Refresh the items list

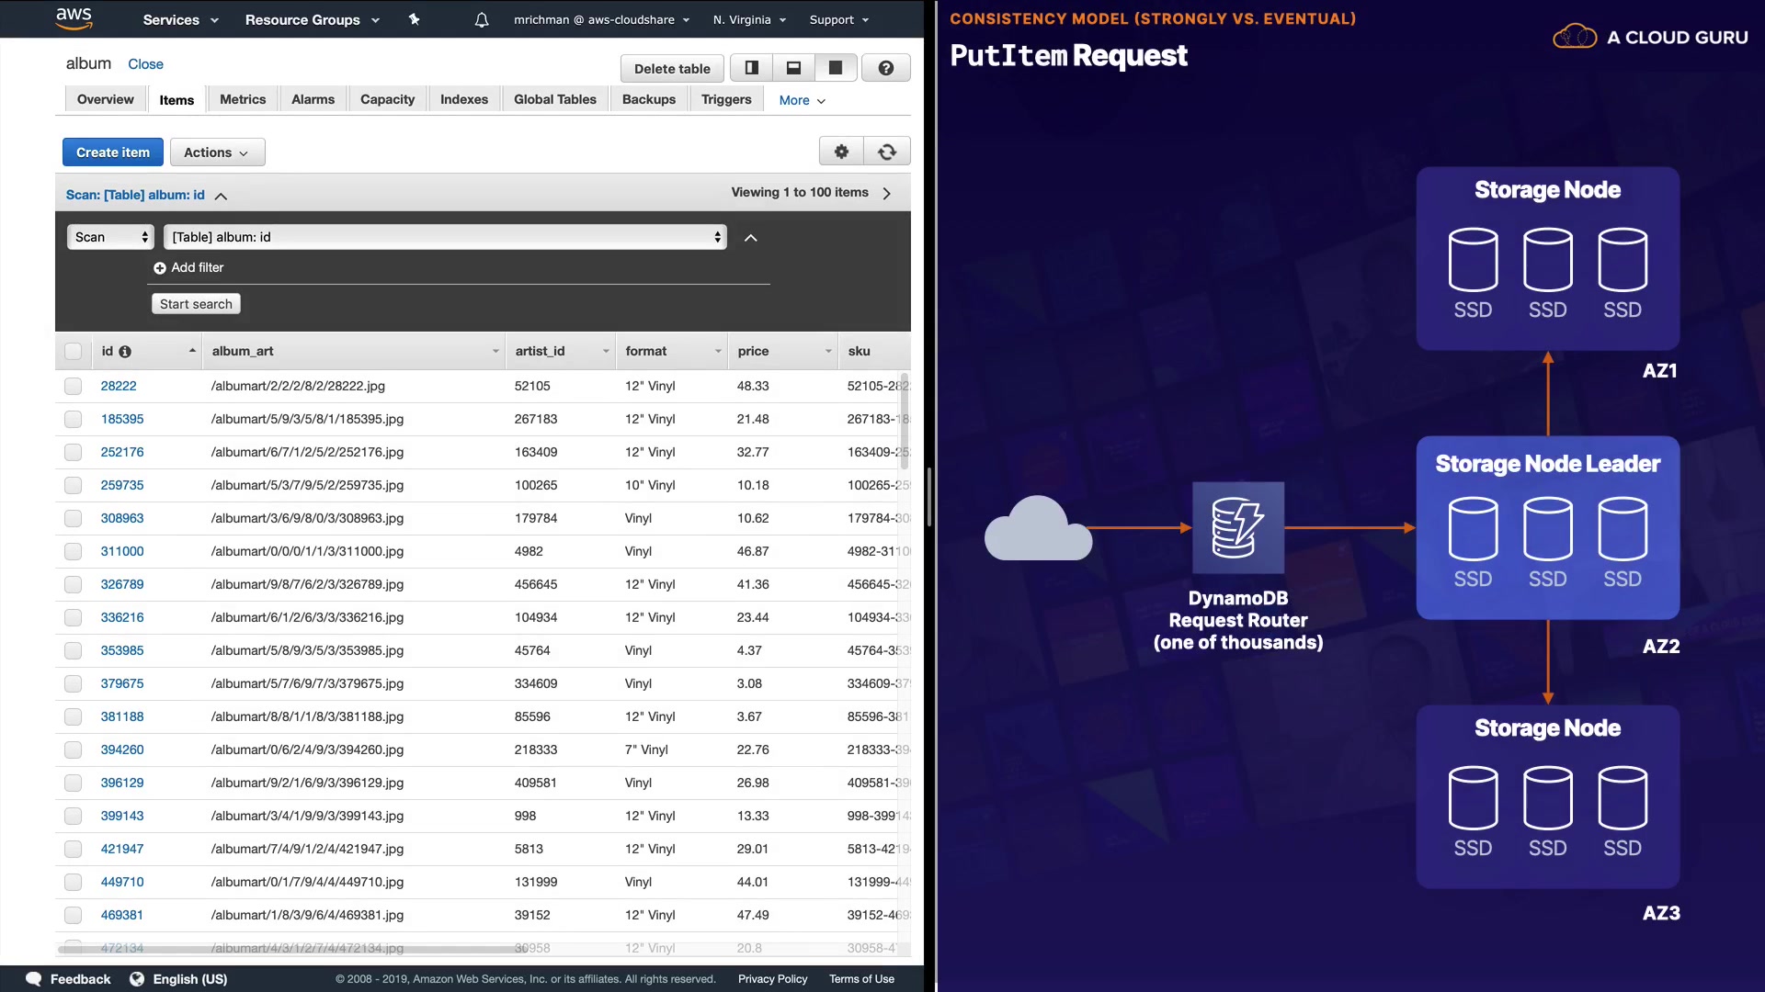(x=887, y=152)
